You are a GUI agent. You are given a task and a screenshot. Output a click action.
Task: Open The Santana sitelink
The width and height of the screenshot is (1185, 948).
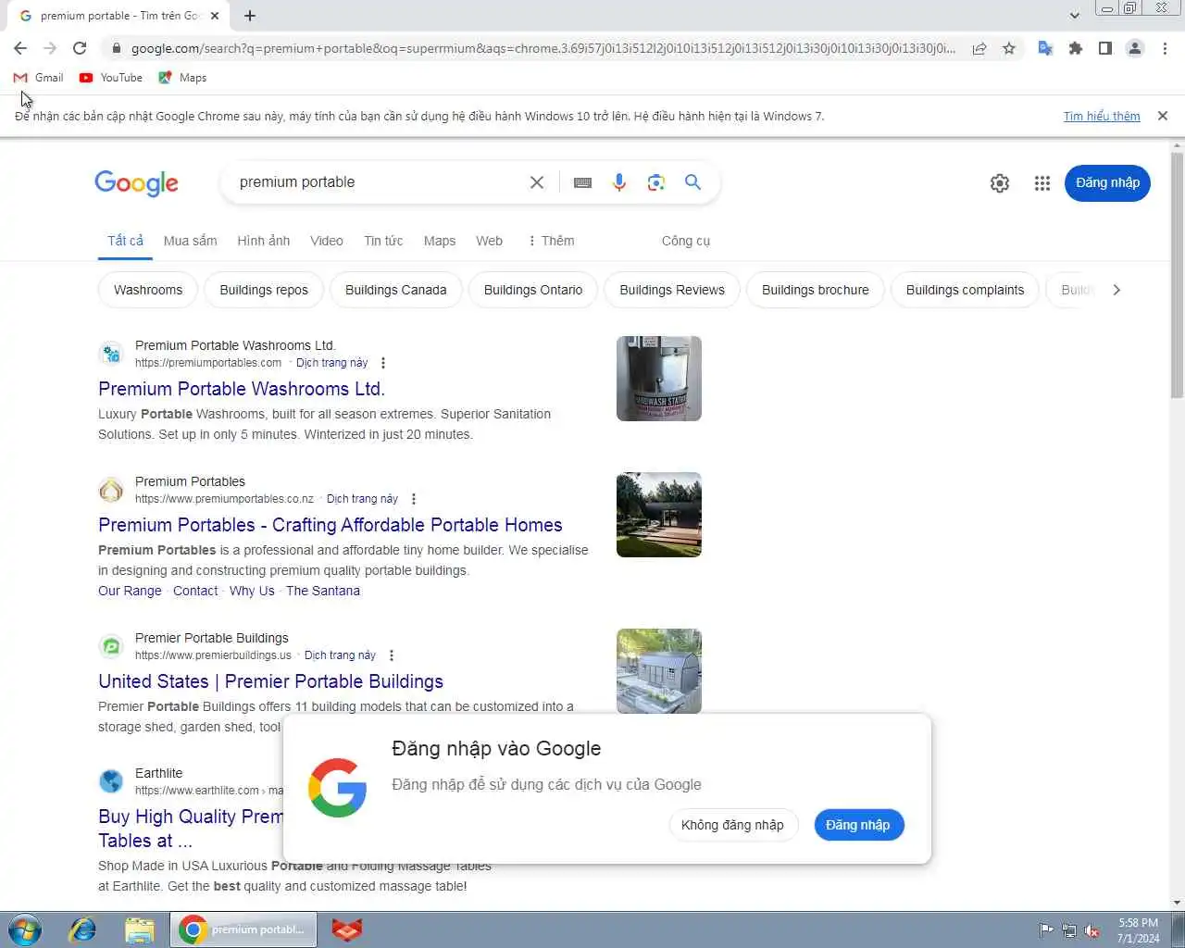click(x=323, y=591)
